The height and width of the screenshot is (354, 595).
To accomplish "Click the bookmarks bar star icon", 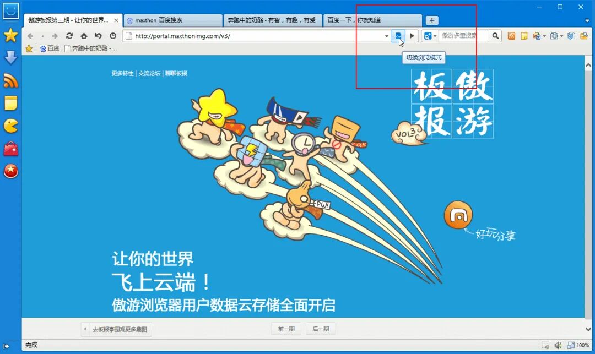I will click(29, 48).
